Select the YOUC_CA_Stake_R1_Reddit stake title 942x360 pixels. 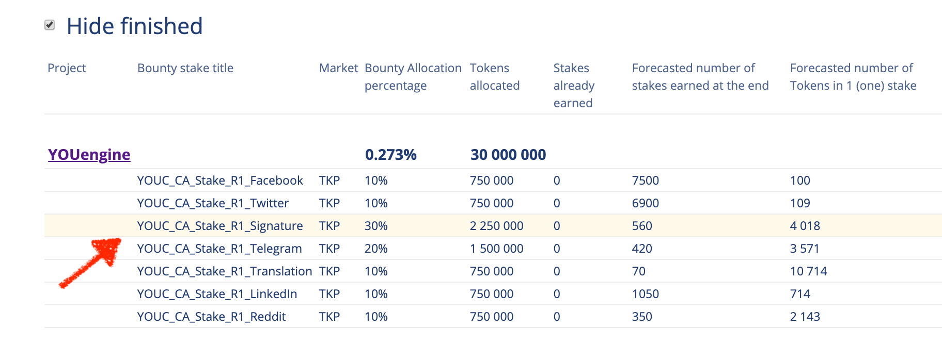click(211, 317)
